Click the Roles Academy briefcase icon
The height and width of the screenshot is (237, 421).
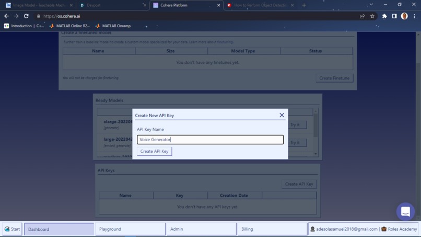384,229
